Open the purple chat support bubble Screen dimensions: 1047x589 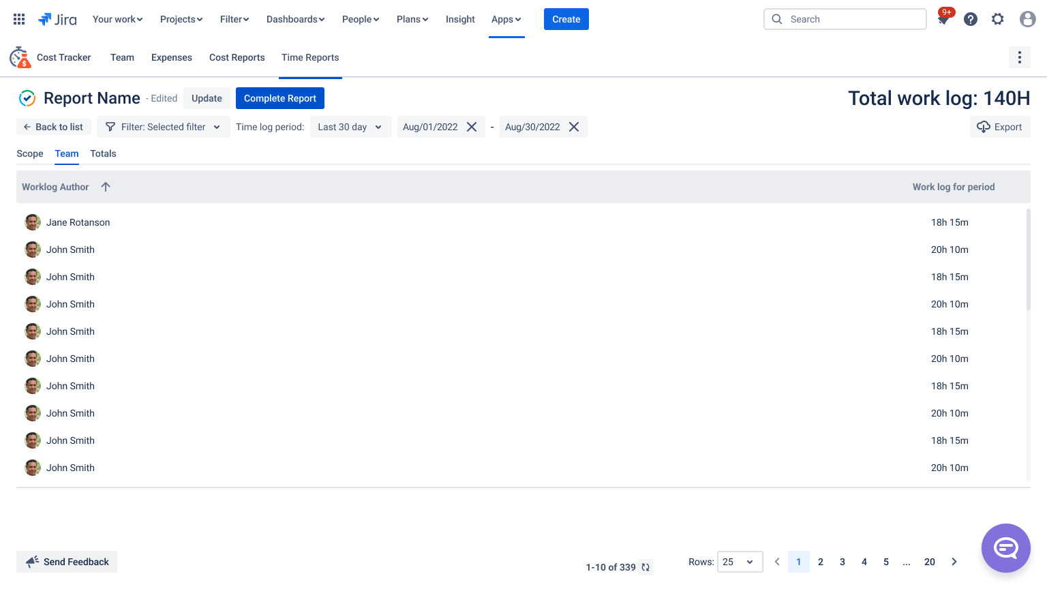click(x=1006, y=548)
